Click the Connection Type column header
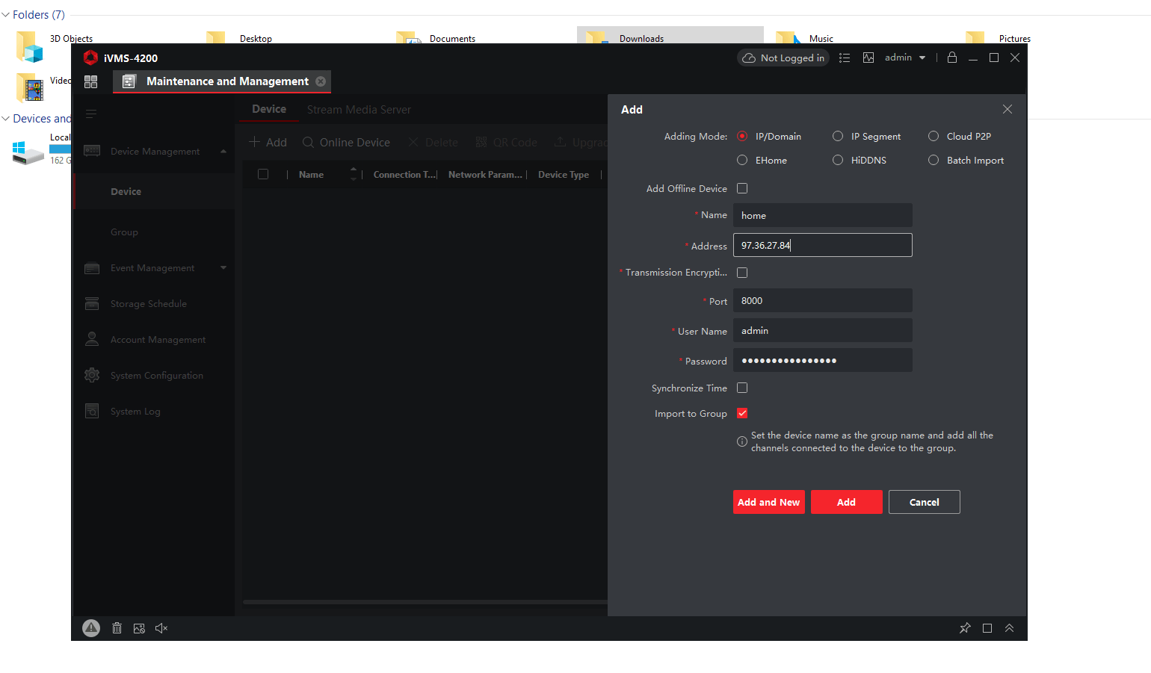The height and width of the screenshot is (673, 1151). point(404,175)
